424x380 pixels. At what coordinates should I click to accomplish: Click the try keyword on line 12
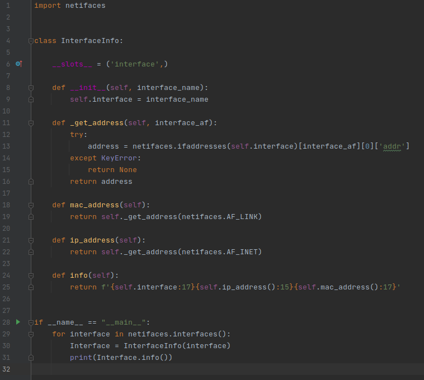[77, 135]
